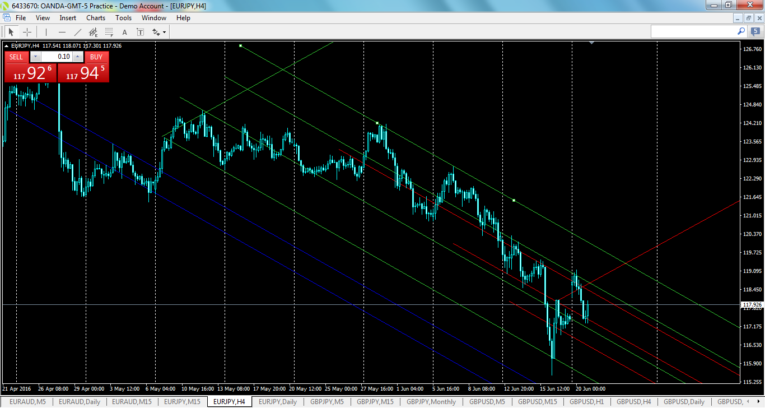Viewport: 765px width, 408px height.
Task: Select the Text Label tool
Action: click(140, 32)
